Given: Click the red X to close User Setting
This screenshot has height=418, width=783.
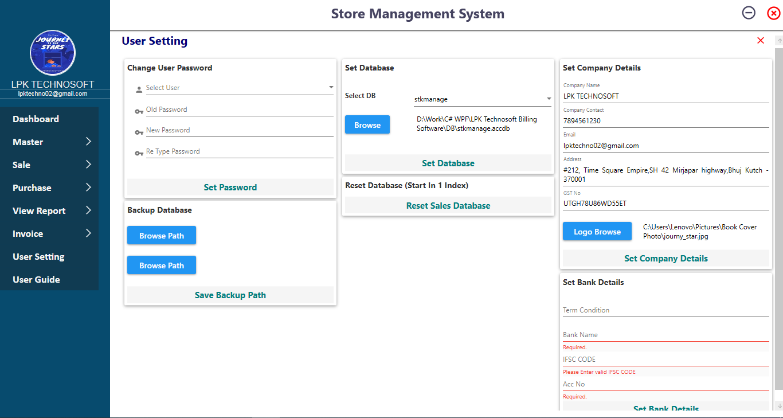Looking at the screenshot, I should (761, 41).
